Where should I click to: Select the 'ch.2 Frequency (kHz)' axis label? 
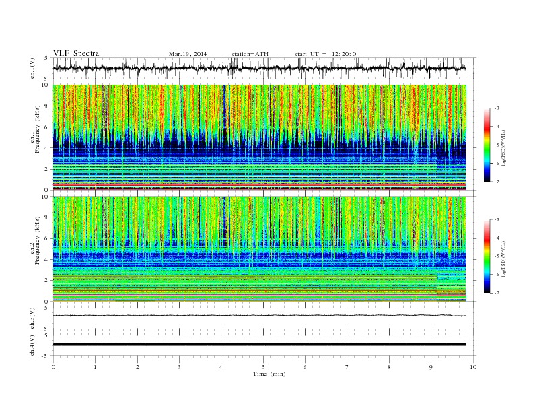click(35, 240)
